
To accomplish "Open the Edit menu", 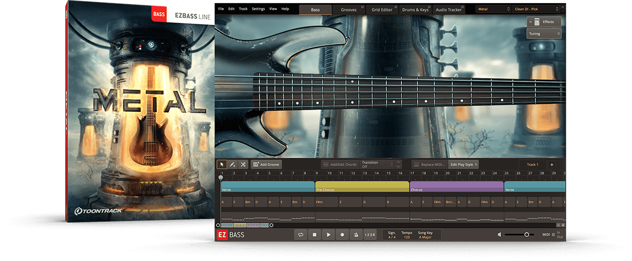I will (231, 9).
